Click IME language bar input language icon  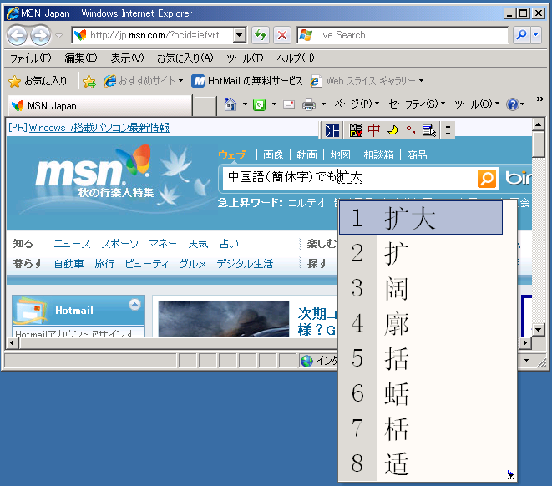[x=332, y=130]
